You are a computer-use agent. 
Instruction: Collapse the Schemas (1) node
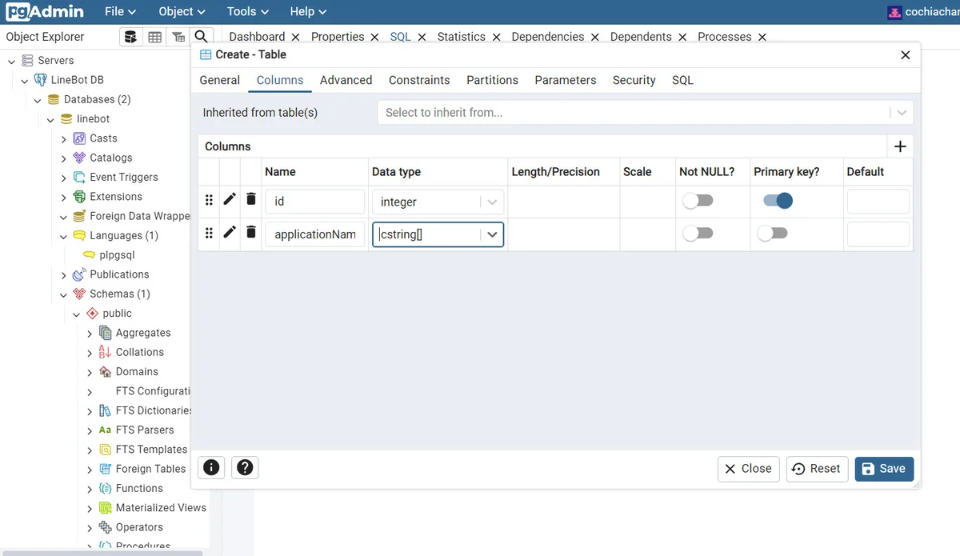click(64, 294)
